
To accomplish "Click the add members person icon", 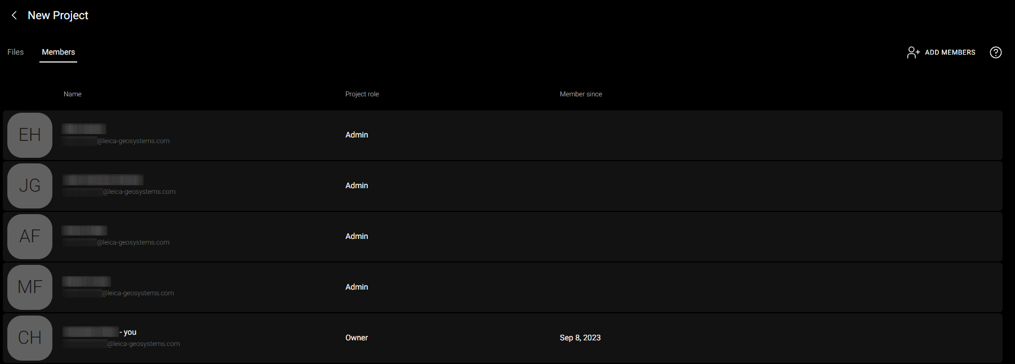I will tap(913, 52).
